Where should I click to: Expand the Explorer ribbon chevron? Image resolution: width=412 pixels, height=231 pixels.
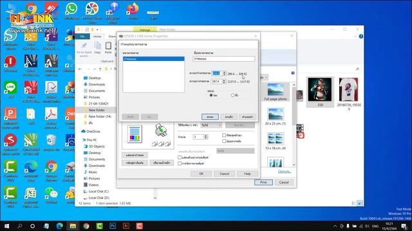click(x=355, y=37)
